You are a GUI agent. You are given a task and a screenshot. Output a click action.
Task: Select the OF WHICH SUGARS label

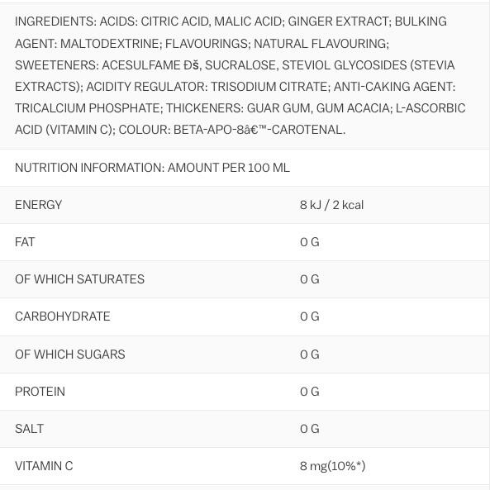click(x=70, y=354)
